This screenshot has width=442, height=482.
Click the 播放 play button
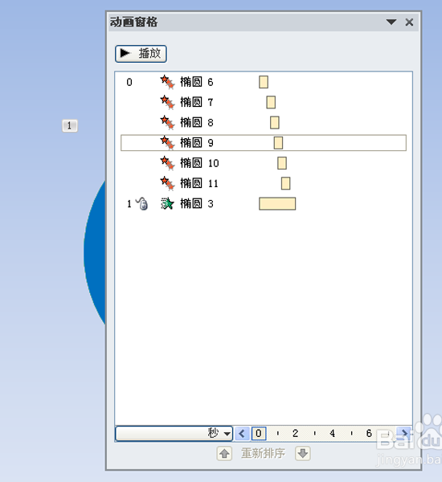coord(141,54)
